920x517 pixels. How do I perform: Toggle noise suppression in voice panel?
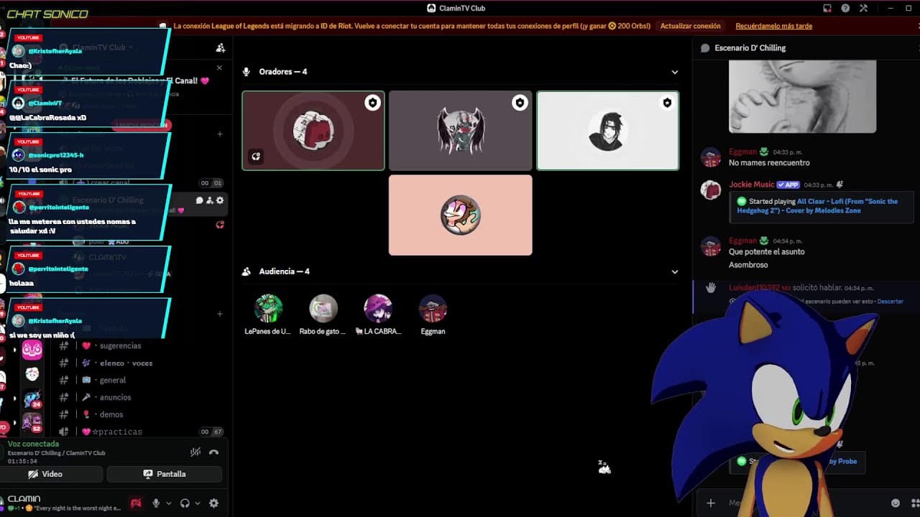[195, 452]
